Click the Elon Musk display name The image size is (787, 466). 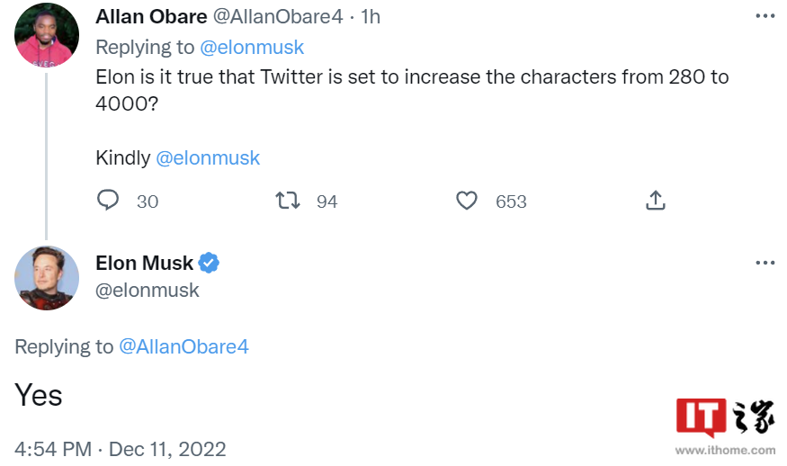click(144, 263)
